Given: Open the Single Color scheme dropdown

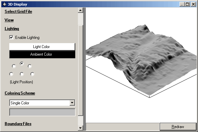Looking at the screenshot, I should [x=72, y=103].
